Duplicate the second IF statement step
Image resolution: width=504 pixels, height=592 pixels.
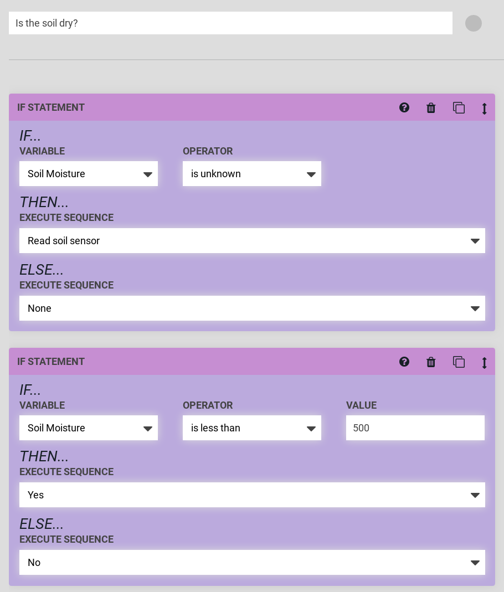(x=459, y=362)
